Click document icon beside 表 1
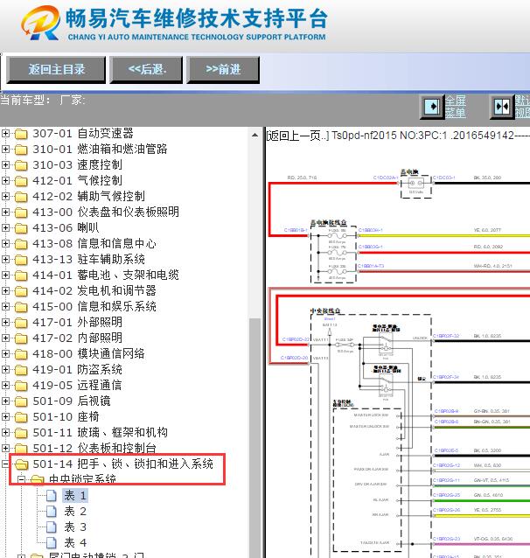Screen dimensions: 530x558 coord(52,496)
